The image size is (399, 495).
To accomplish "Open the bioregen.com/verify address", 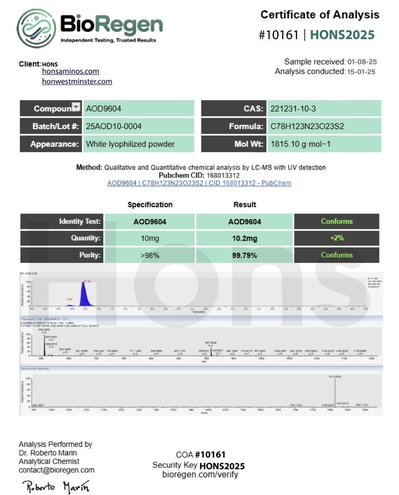I will point(200,474).
